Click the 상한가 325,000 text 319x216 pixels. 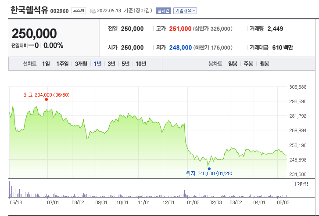click(213, 29)
